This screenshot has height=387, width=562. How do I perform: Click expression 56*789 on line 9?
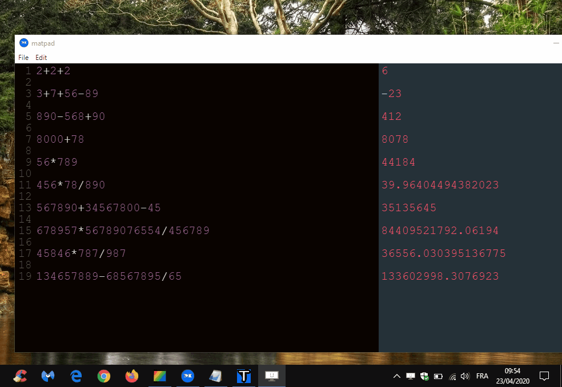click(x=57, y=162)
